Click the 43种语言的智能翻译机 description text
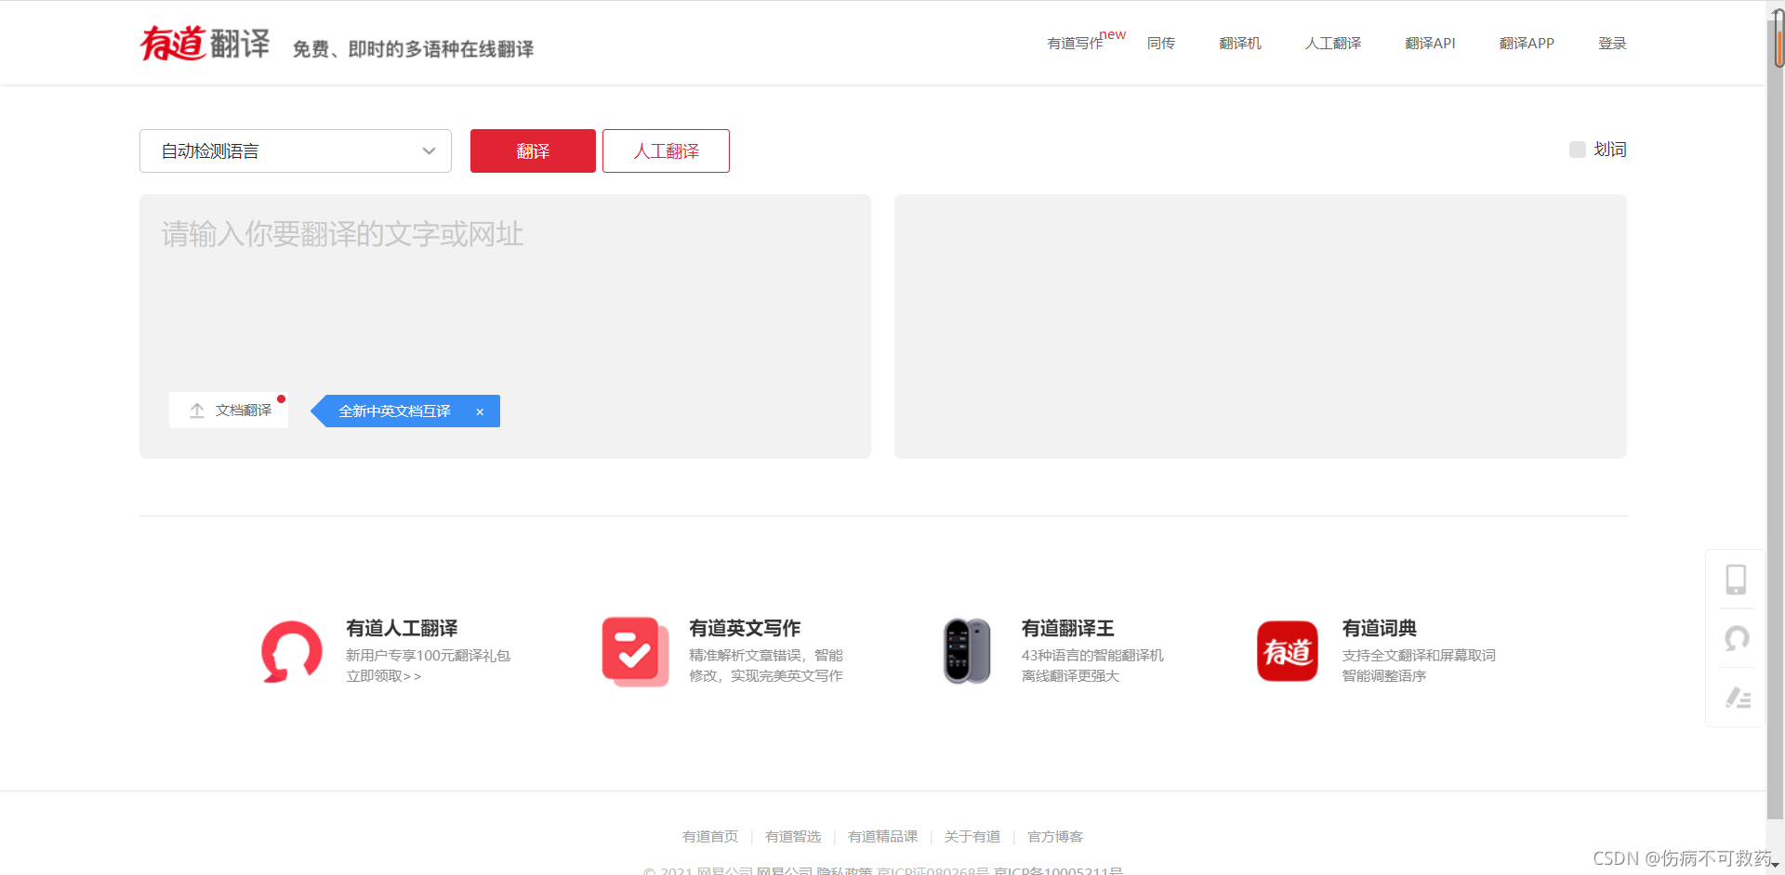 pyautogui.click(x=1092, y=656)
